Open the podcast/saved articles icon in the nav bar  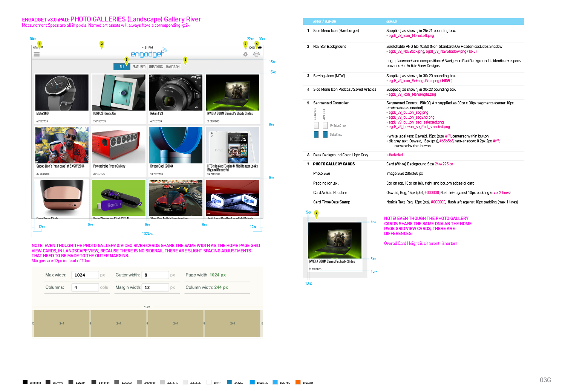click(257, 54)
